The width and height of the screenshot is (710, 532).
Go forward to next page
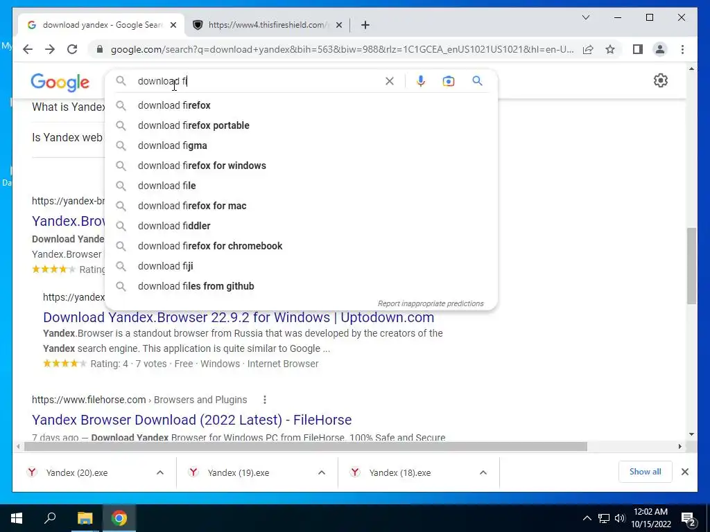[x=50, y=49]
